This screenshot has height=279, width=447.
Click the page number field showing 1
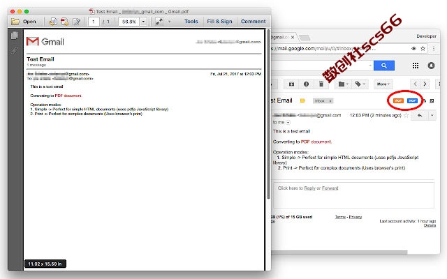tap(94, 22)
